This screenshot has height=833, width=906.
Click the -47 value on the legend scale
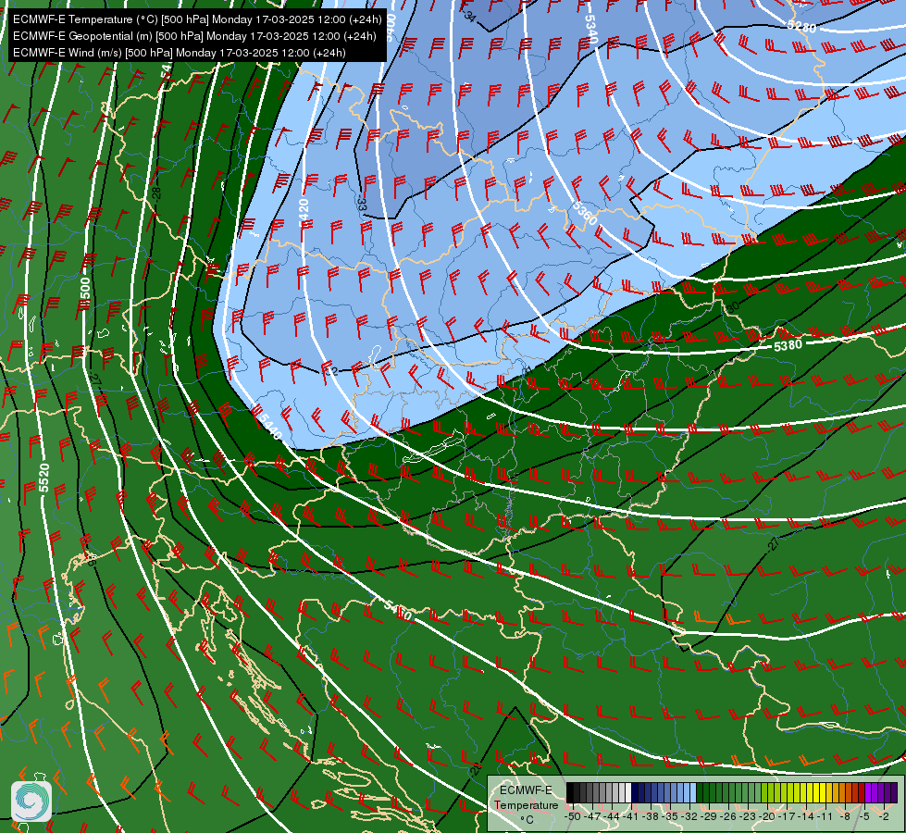coord(592,816)
